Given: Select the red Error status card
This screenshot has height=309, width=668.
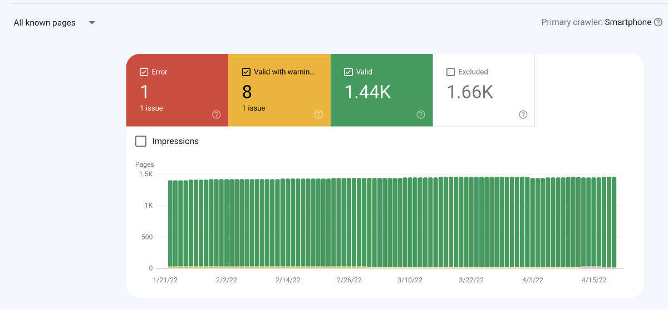Looking at the screenshot, I should coord(177,90).
